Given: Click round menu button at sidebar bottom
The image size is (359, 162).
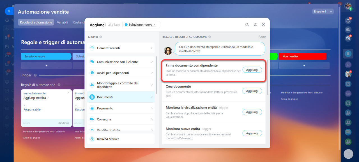Looking at the screenshot, I should 348,154.
